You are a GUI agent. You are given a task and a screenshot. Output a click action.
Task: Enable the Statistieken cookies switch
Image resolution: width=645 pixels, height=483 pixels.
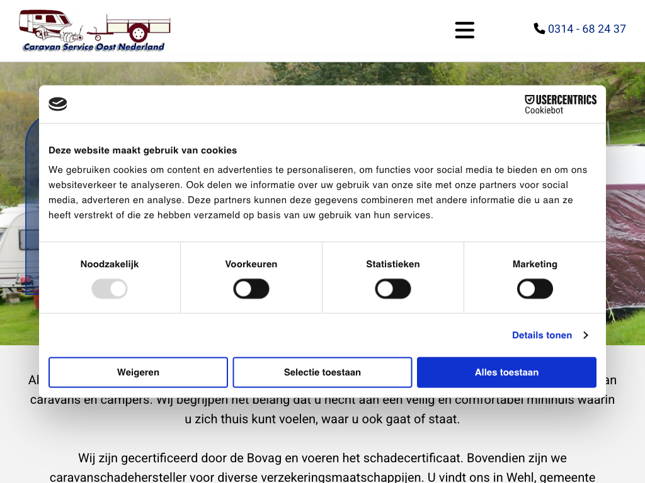point(393,289)
